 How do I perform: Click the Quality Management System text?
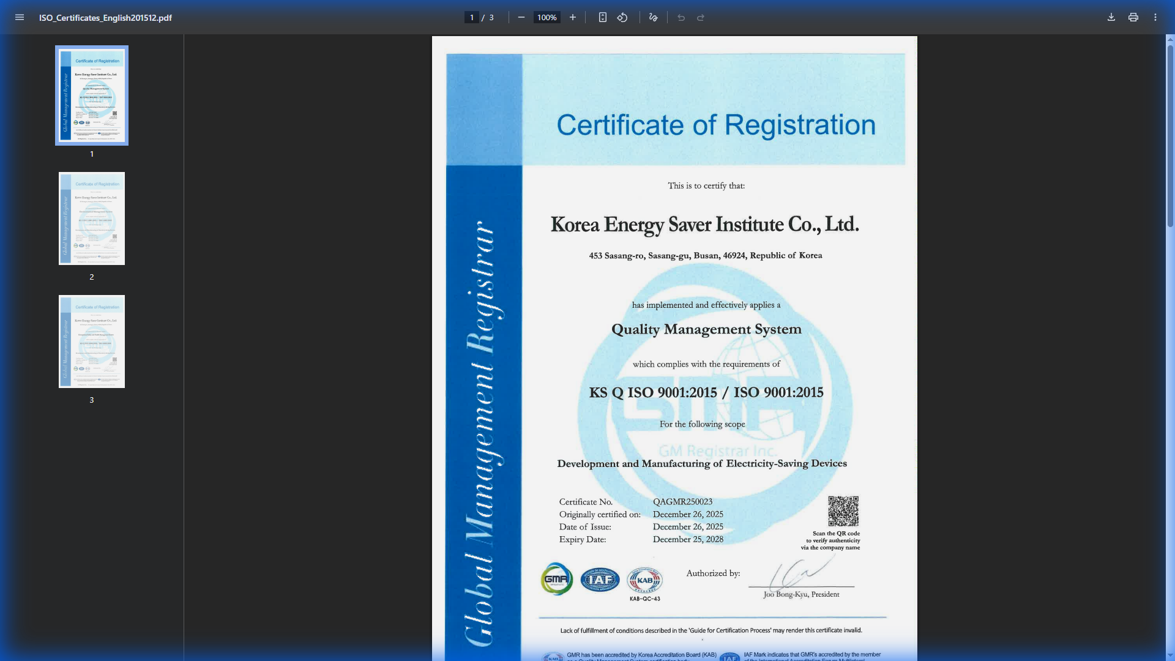click(706, 329)
